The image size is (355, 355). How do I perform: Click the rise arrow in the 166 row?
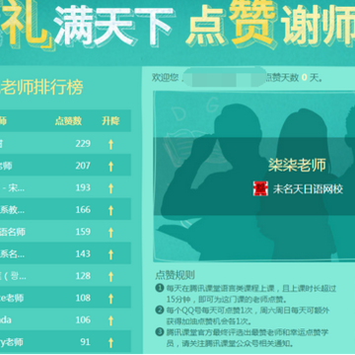tap(110, 210)
